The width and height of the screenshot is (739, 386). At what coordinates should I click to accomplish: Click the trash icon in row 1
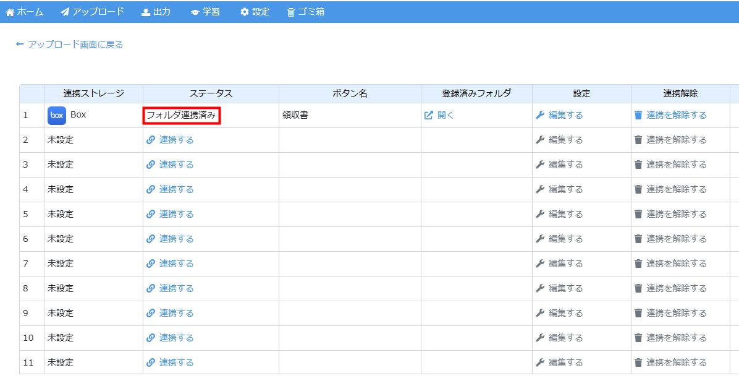[638, 116]
